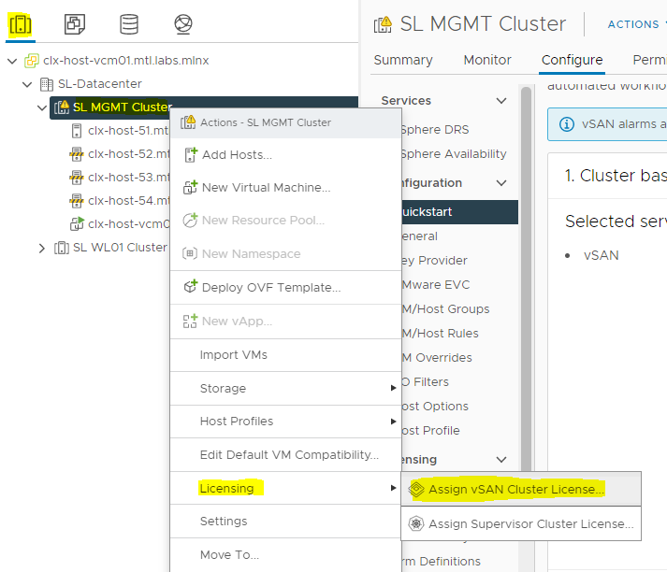Collapse the clx-host-vcm01 vCenter tree node
The height and width of the screenshot is (572, 667).
coord(12,61)
